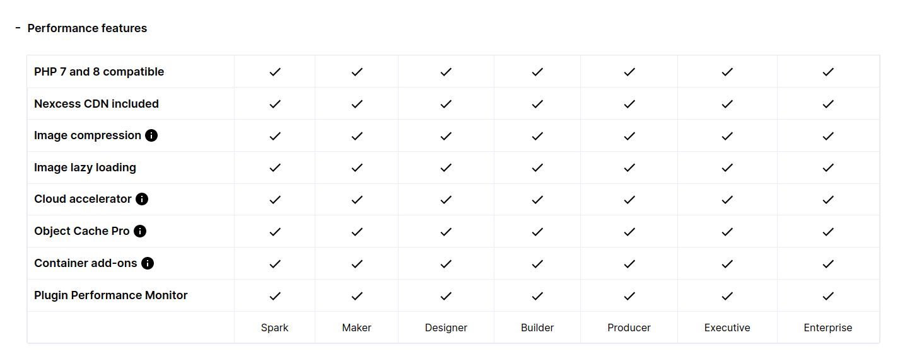Select the minus icon beside Performance features

(x=18, y=28)
